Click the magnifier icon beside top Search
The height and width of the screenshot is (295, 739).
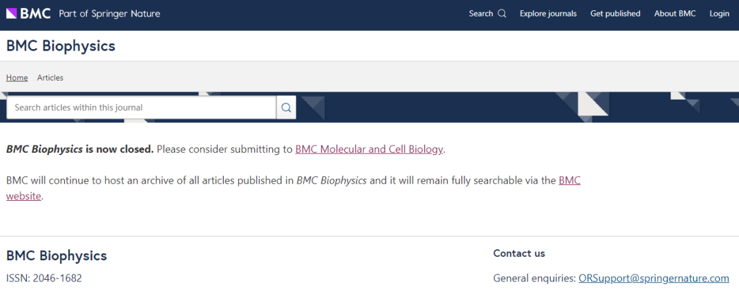(x=502, y=14)
